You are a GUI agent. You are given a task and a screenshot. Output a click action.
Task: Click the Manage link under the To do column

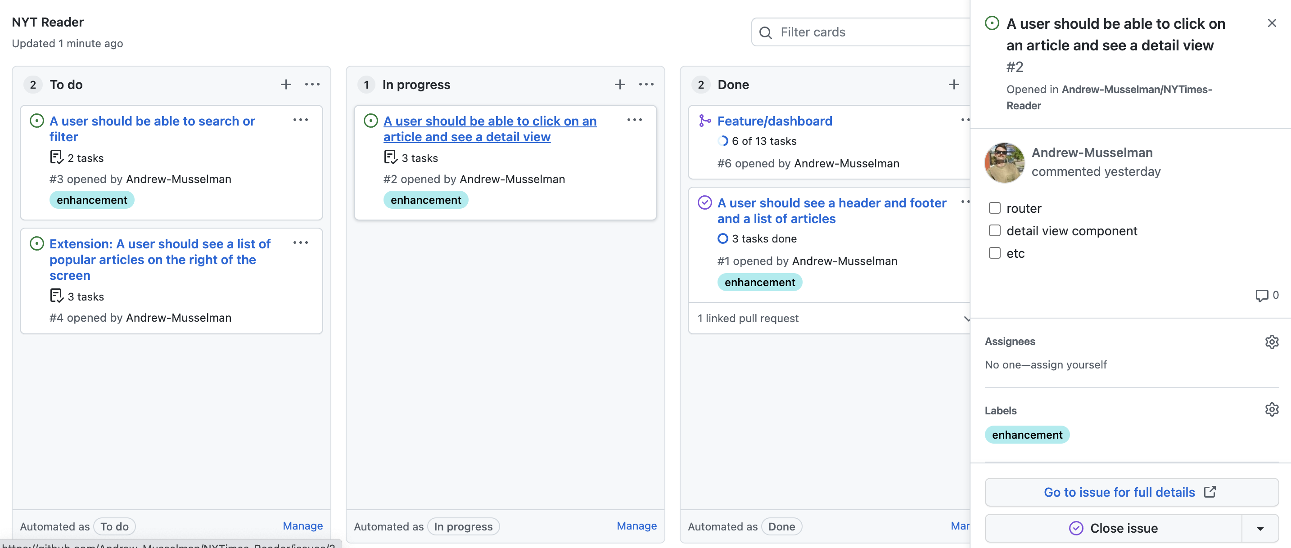coord(302,526)
